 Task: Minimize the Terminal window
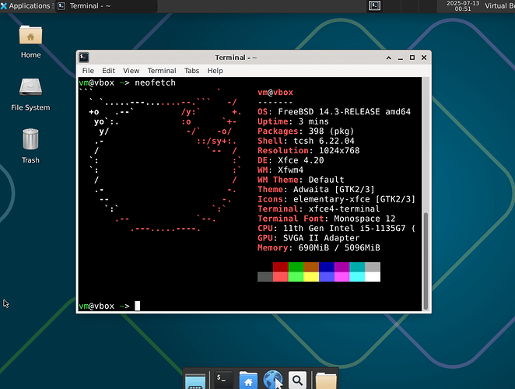point(401,58)
